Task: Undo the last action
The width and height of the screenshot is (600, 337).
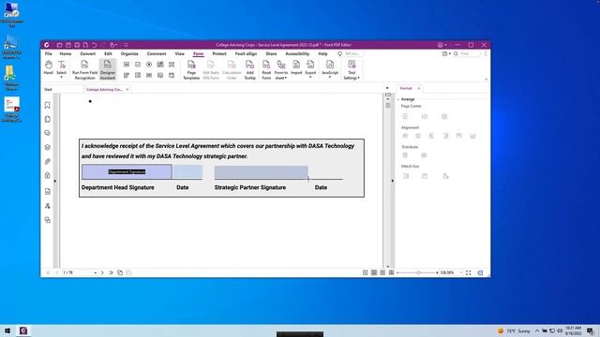Action: click(x=94, y=45)
